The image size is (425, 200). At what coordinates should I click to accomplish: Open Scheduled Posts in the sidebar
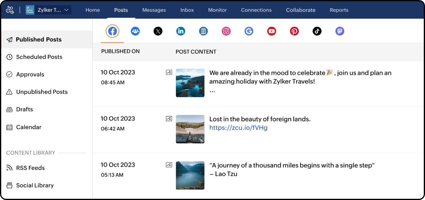click(x=39, y=57)
